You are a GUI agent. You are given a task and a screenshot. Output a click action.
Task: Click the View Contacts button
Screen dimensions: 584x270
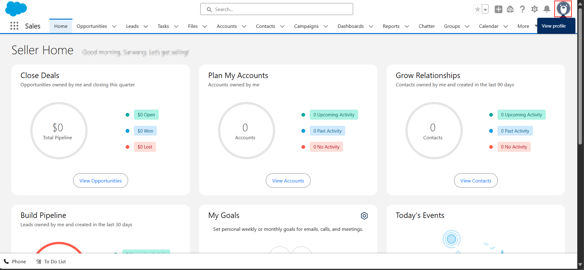coord(476,181)
